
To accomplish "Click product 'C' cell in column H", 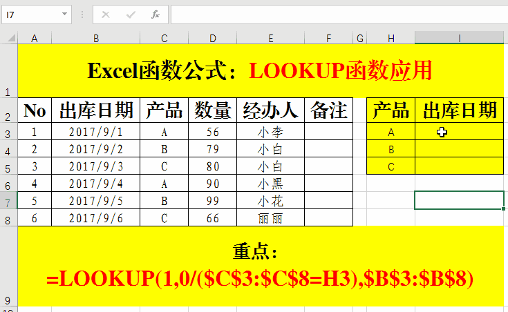I will click(x=391, y=166).
